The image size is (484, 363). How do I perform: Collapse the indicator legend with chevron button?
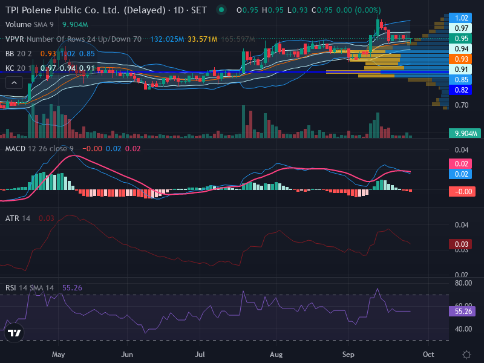pyautogui.click(x=14, y=83)
